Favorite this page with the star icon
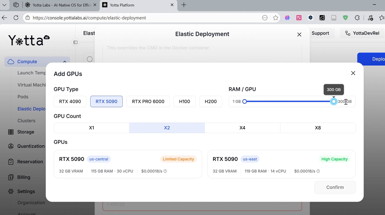 275,18
